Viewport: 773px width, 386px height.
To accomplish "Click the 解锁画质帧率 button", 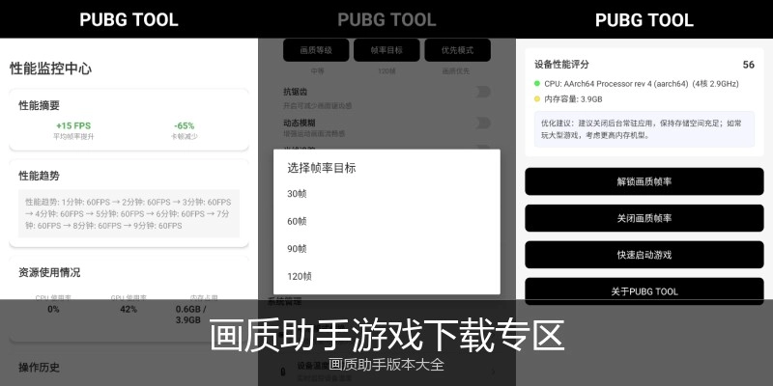I will 644,181.
